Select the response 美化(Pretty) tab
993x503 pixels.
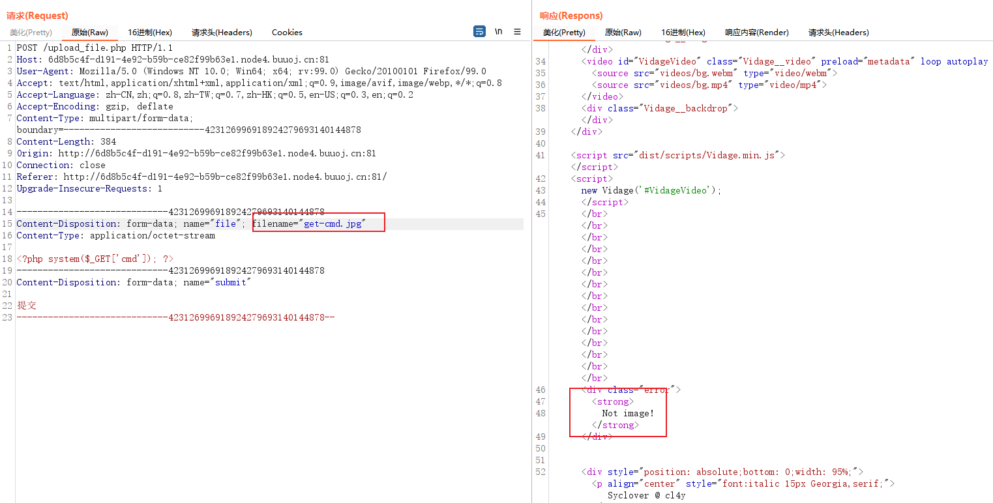point(564,32)
